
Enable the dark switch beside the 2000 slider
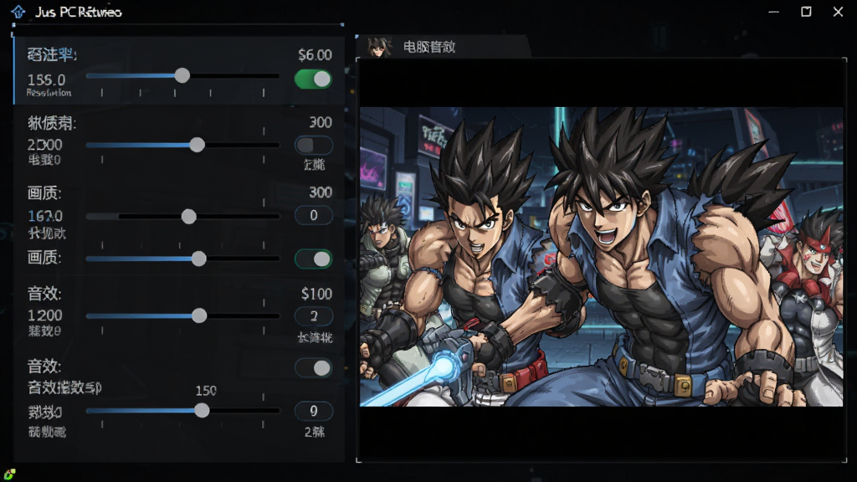[313, 145]
